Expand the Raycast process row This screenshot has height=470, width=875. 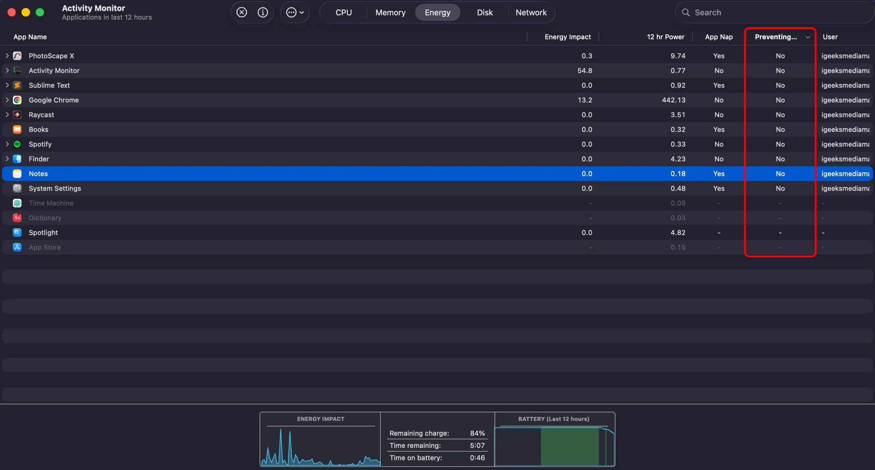pos(7,114)
